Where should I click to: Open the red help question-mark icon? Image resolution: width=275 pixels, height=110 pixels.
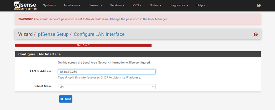(256, 34)
